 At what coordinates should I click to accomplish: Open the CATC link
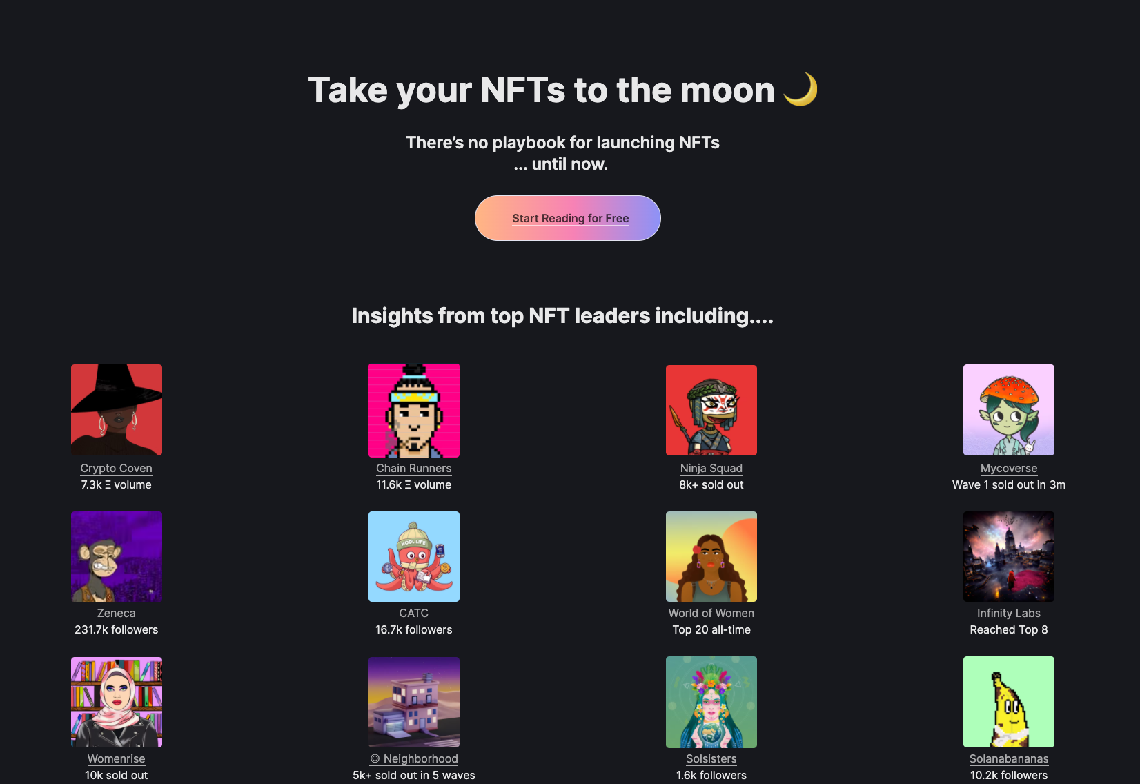pos(413,613)
